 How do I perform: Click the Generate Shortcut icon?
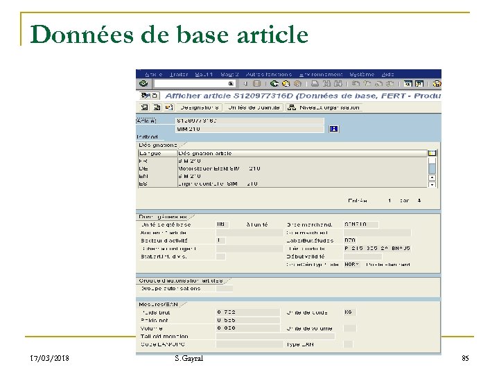coord(419,84)
